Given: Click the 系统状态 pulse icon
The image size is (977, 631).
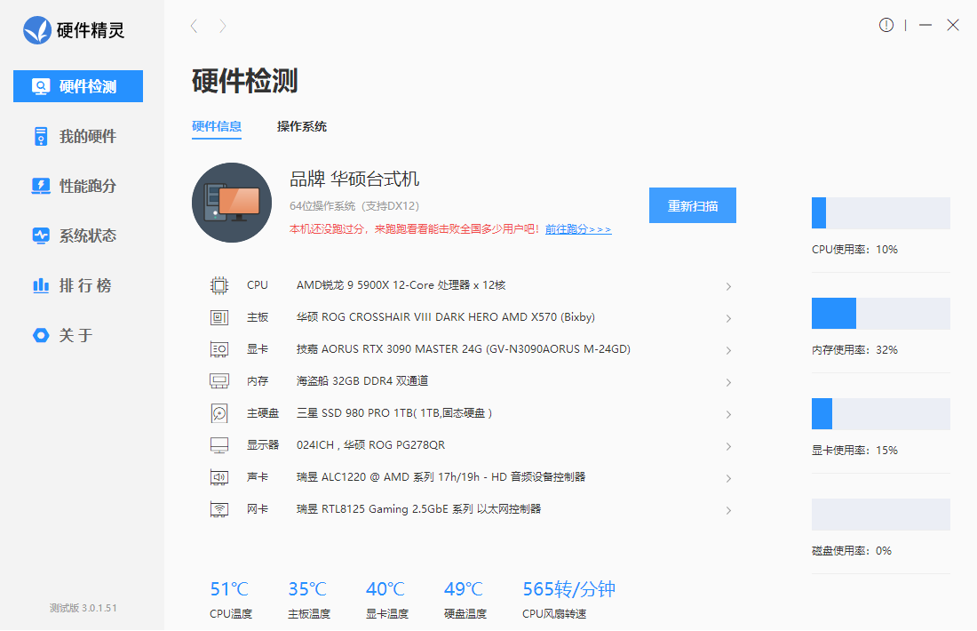Looking at the screenshot, I should 41,236.
